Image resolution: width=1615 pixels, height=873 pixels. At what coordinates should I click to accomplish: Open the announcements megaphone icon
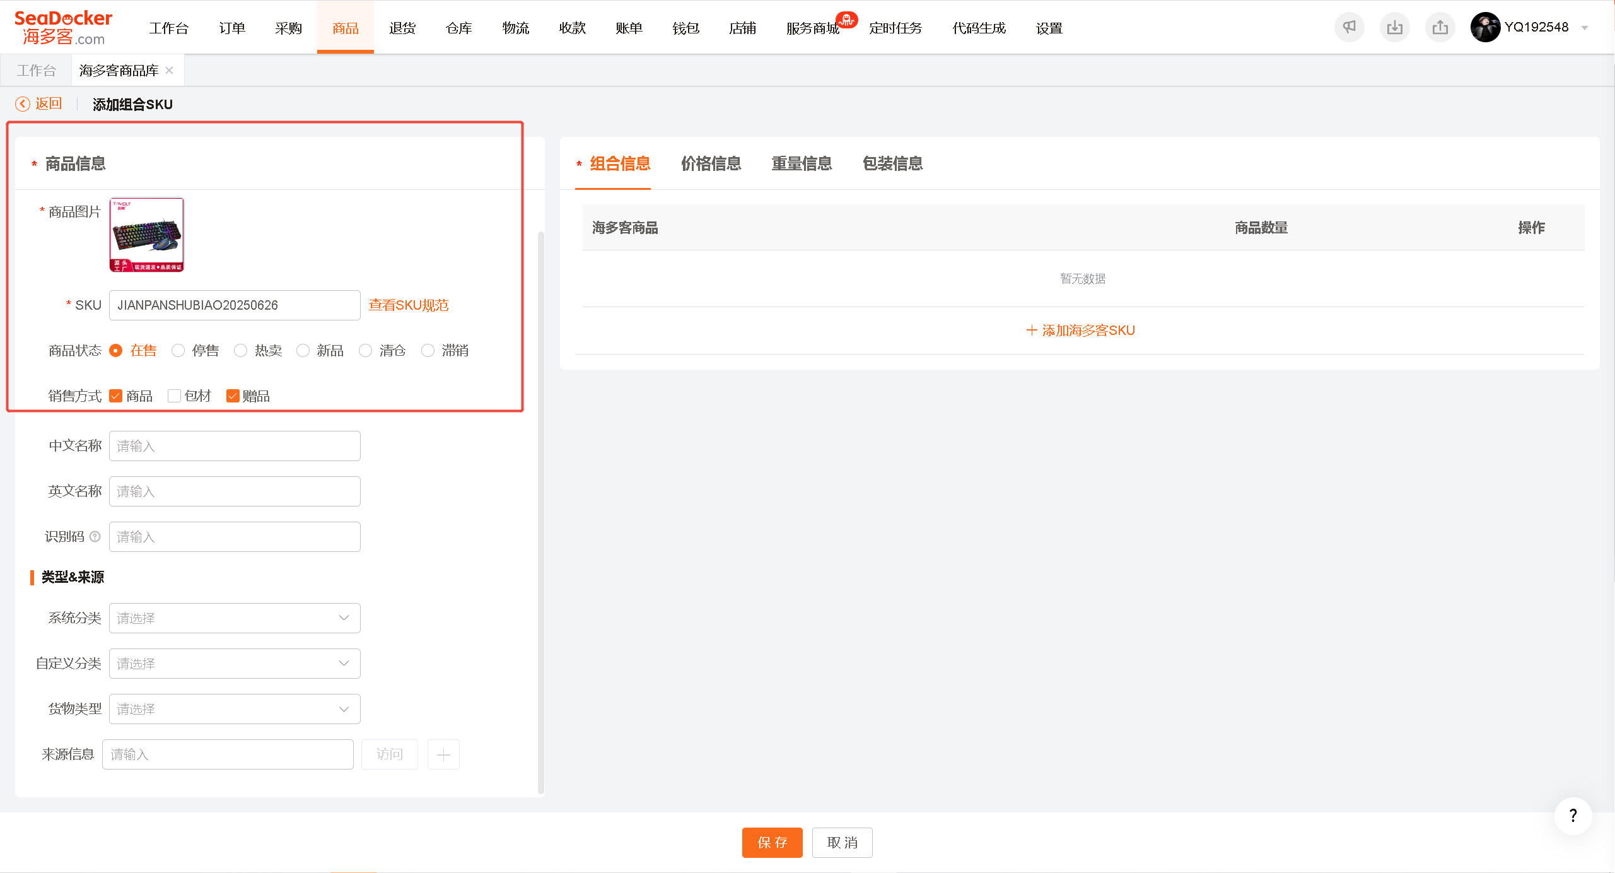tap(1349, 27)
